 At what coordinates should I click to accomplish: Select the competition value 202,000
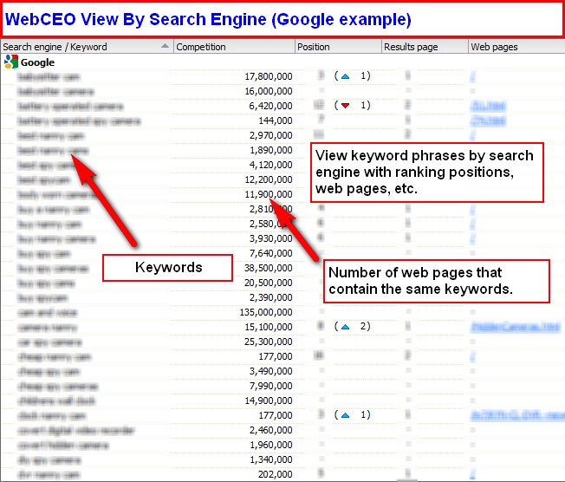click(276, 475)
